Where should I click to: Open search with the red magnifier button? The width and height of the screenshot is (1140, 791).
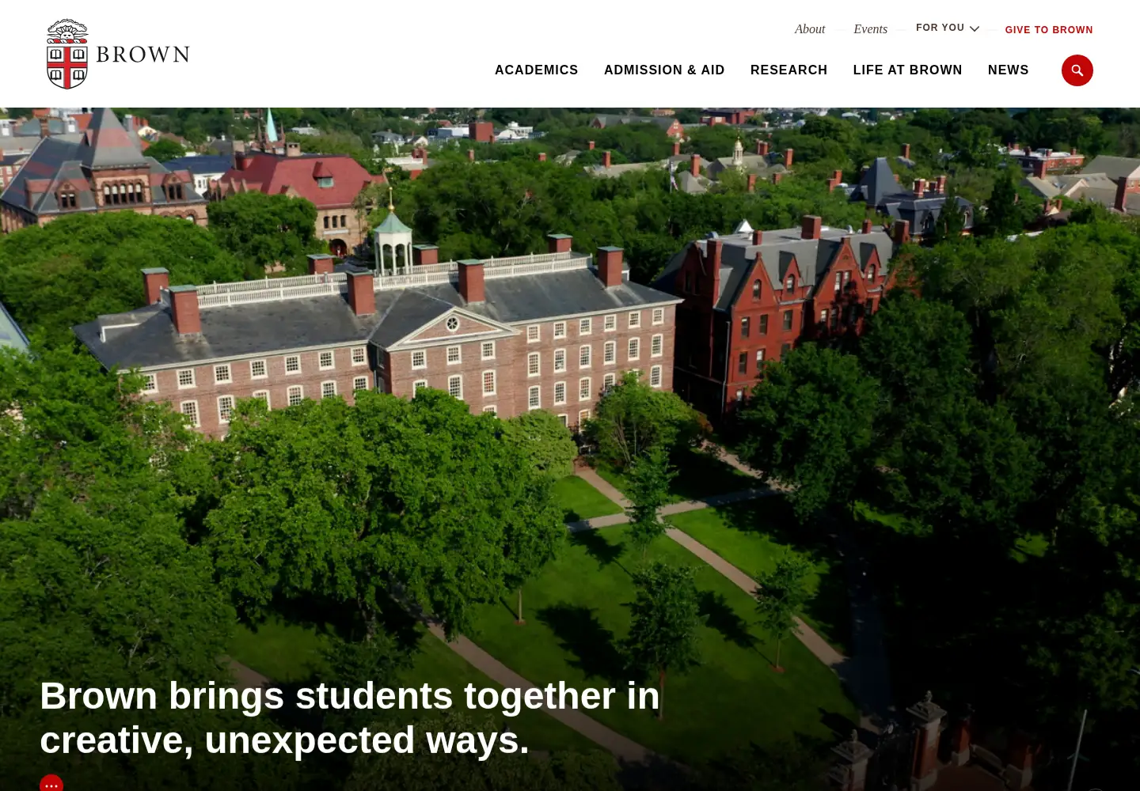(x=1077, y=70)
